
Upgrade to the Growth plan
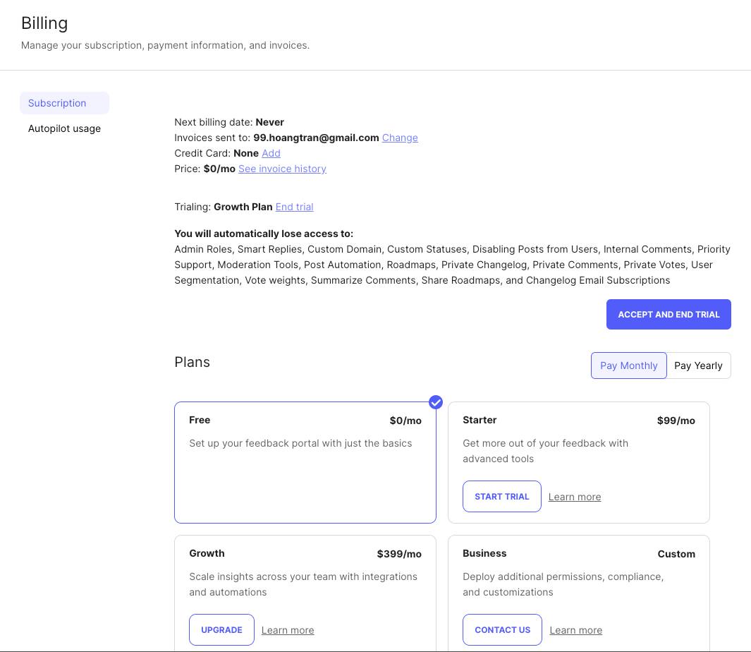221,630
